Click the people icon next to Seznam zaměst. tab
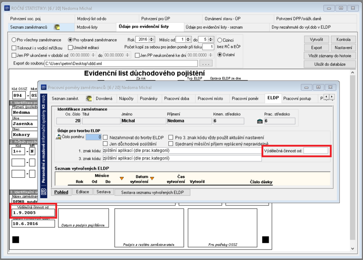Viewport: 363px width, 260px height. pyautogui.click(x=88, y=98)
